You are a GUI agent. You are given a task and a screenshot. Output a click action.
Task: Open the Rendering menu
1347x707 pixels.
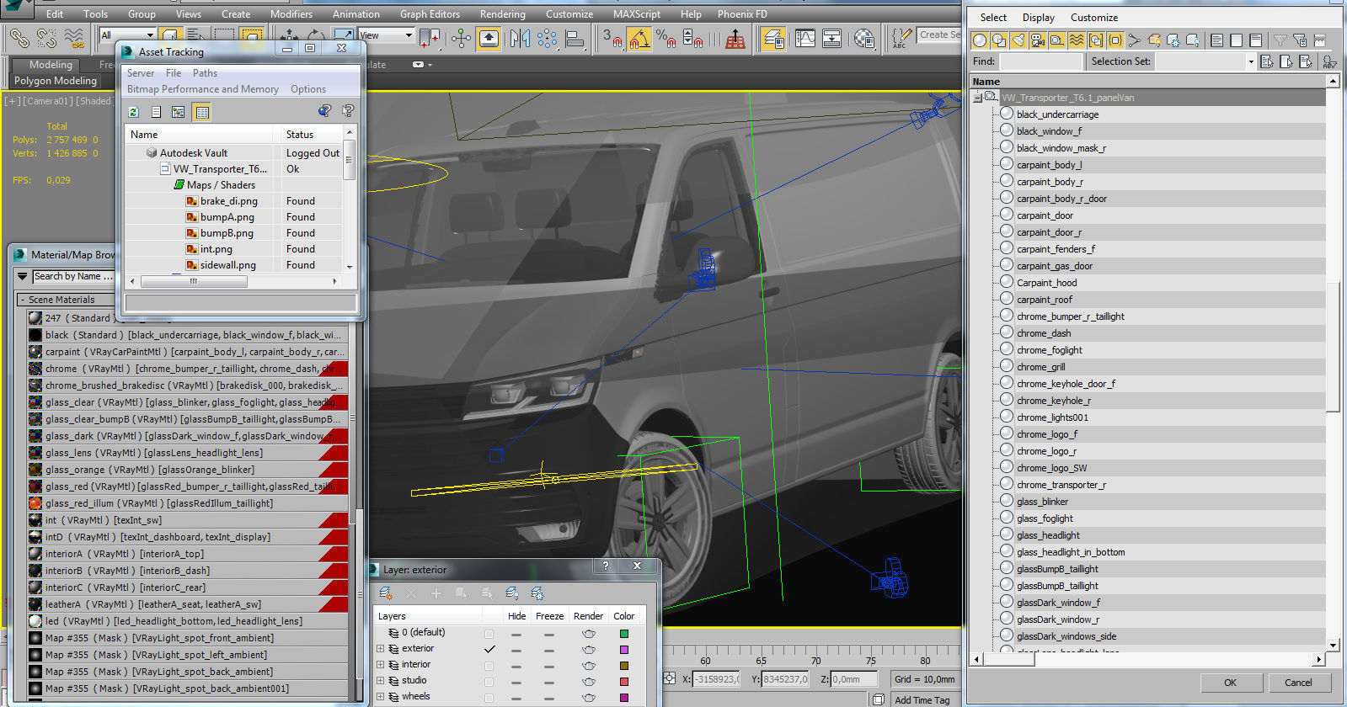(x=502, y=14)
